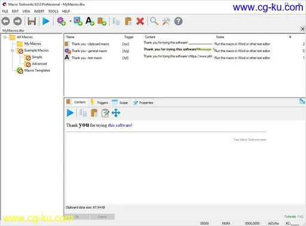Click Copy in the Content editor toolbar

83,113
